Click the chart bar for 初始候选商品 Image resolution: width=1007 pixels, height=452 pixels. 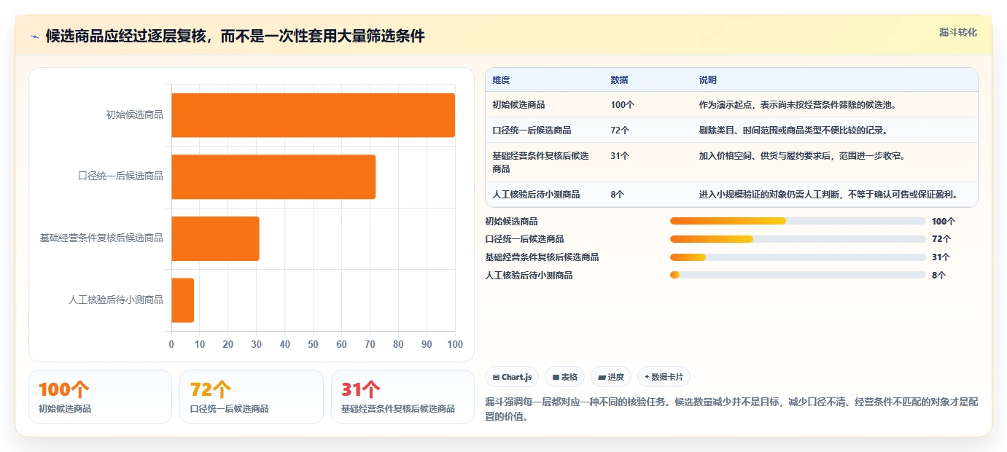tap(313, 115)
